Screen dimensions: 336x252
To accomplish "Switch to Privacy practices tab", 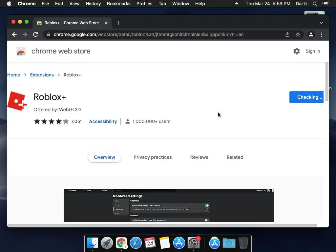I will tap(153, 157).
